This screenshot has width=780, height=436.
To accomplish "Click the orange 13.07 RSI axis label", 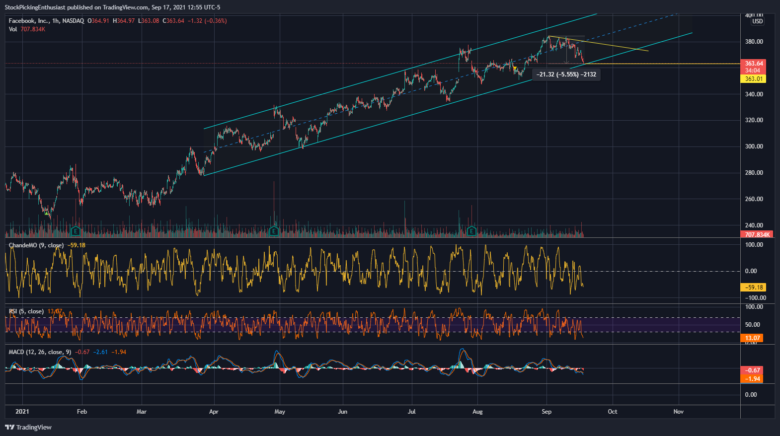I will coord(752,338).
